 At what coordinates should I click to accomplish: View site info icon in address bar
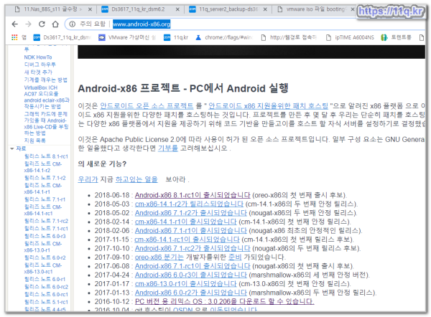click(x=73, y=24)
